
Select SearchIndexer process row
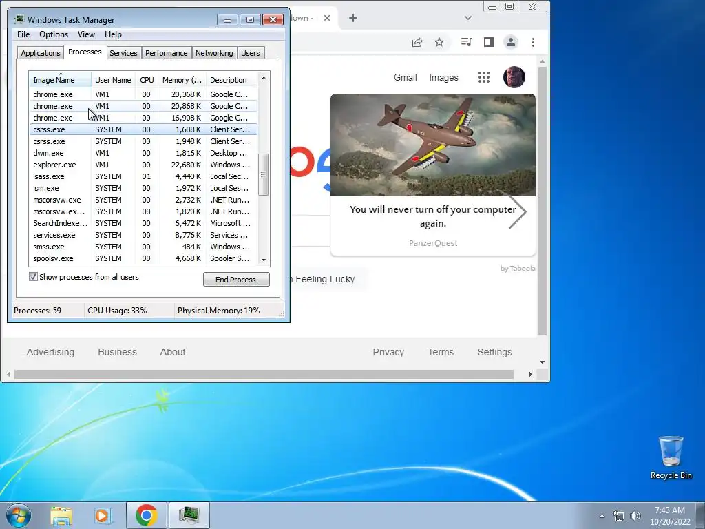[143, 223]
